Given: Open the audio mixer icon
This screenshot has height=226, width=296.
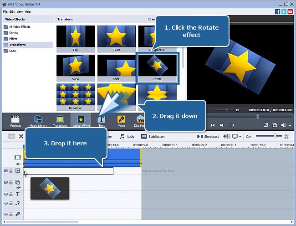Looking at the screenshot, I should [x=226, y=136].
